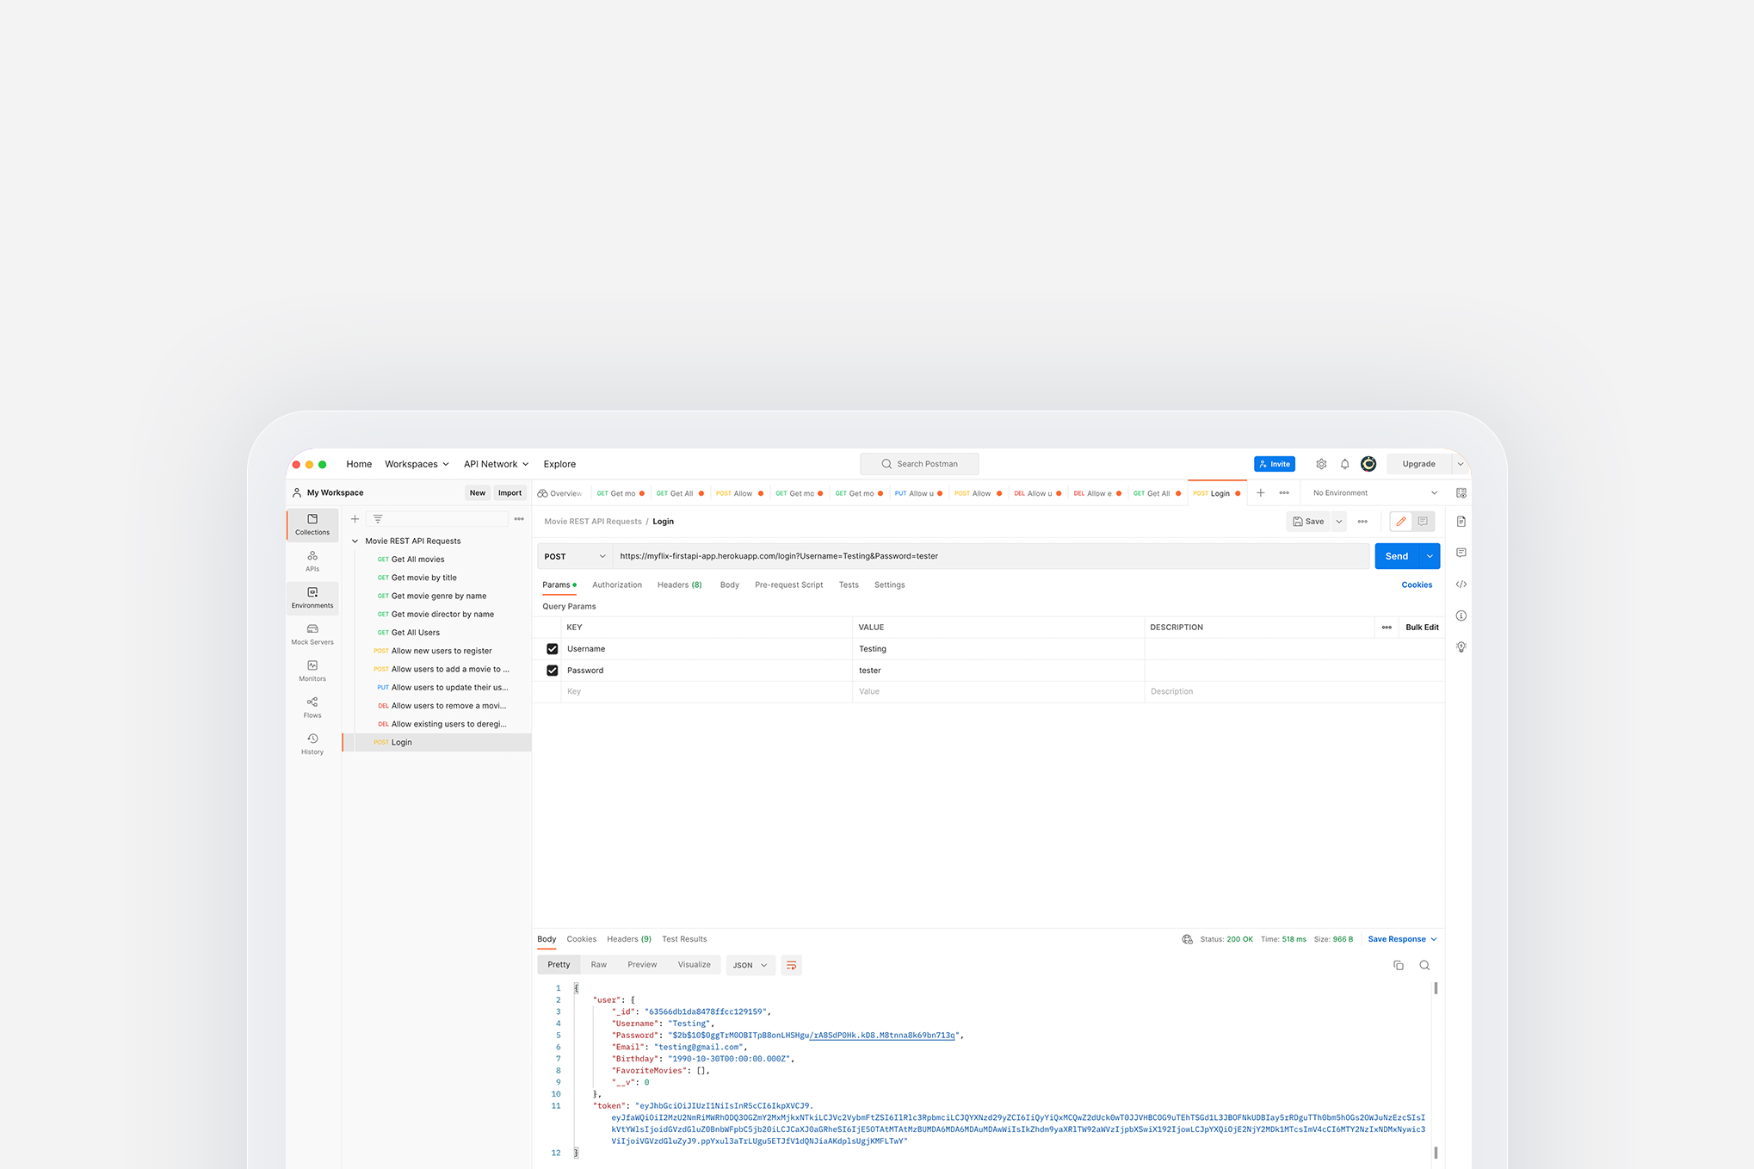Image resolution: width=1754 pixels, height=1169 pixels.
Task: Open the Save options dropdown arrow
Action: click(x=1339, y=522)
